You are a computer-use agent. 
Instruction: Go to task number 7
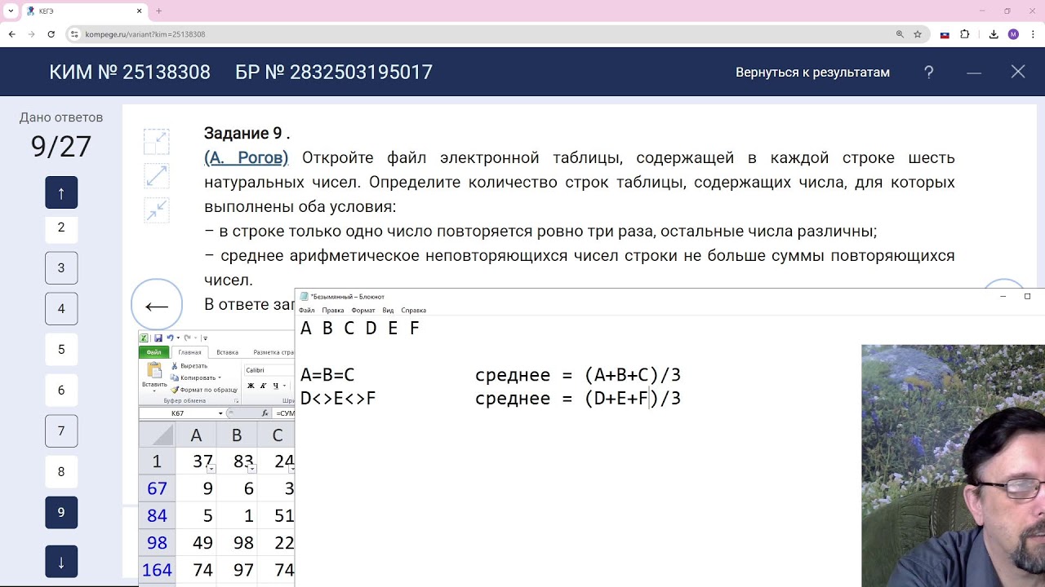(x=61, y=430)
